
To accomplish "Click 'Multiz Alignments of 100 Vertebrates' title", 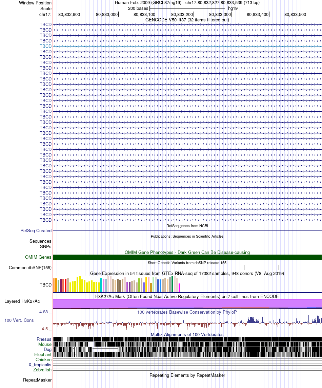I will coord(187,335).
